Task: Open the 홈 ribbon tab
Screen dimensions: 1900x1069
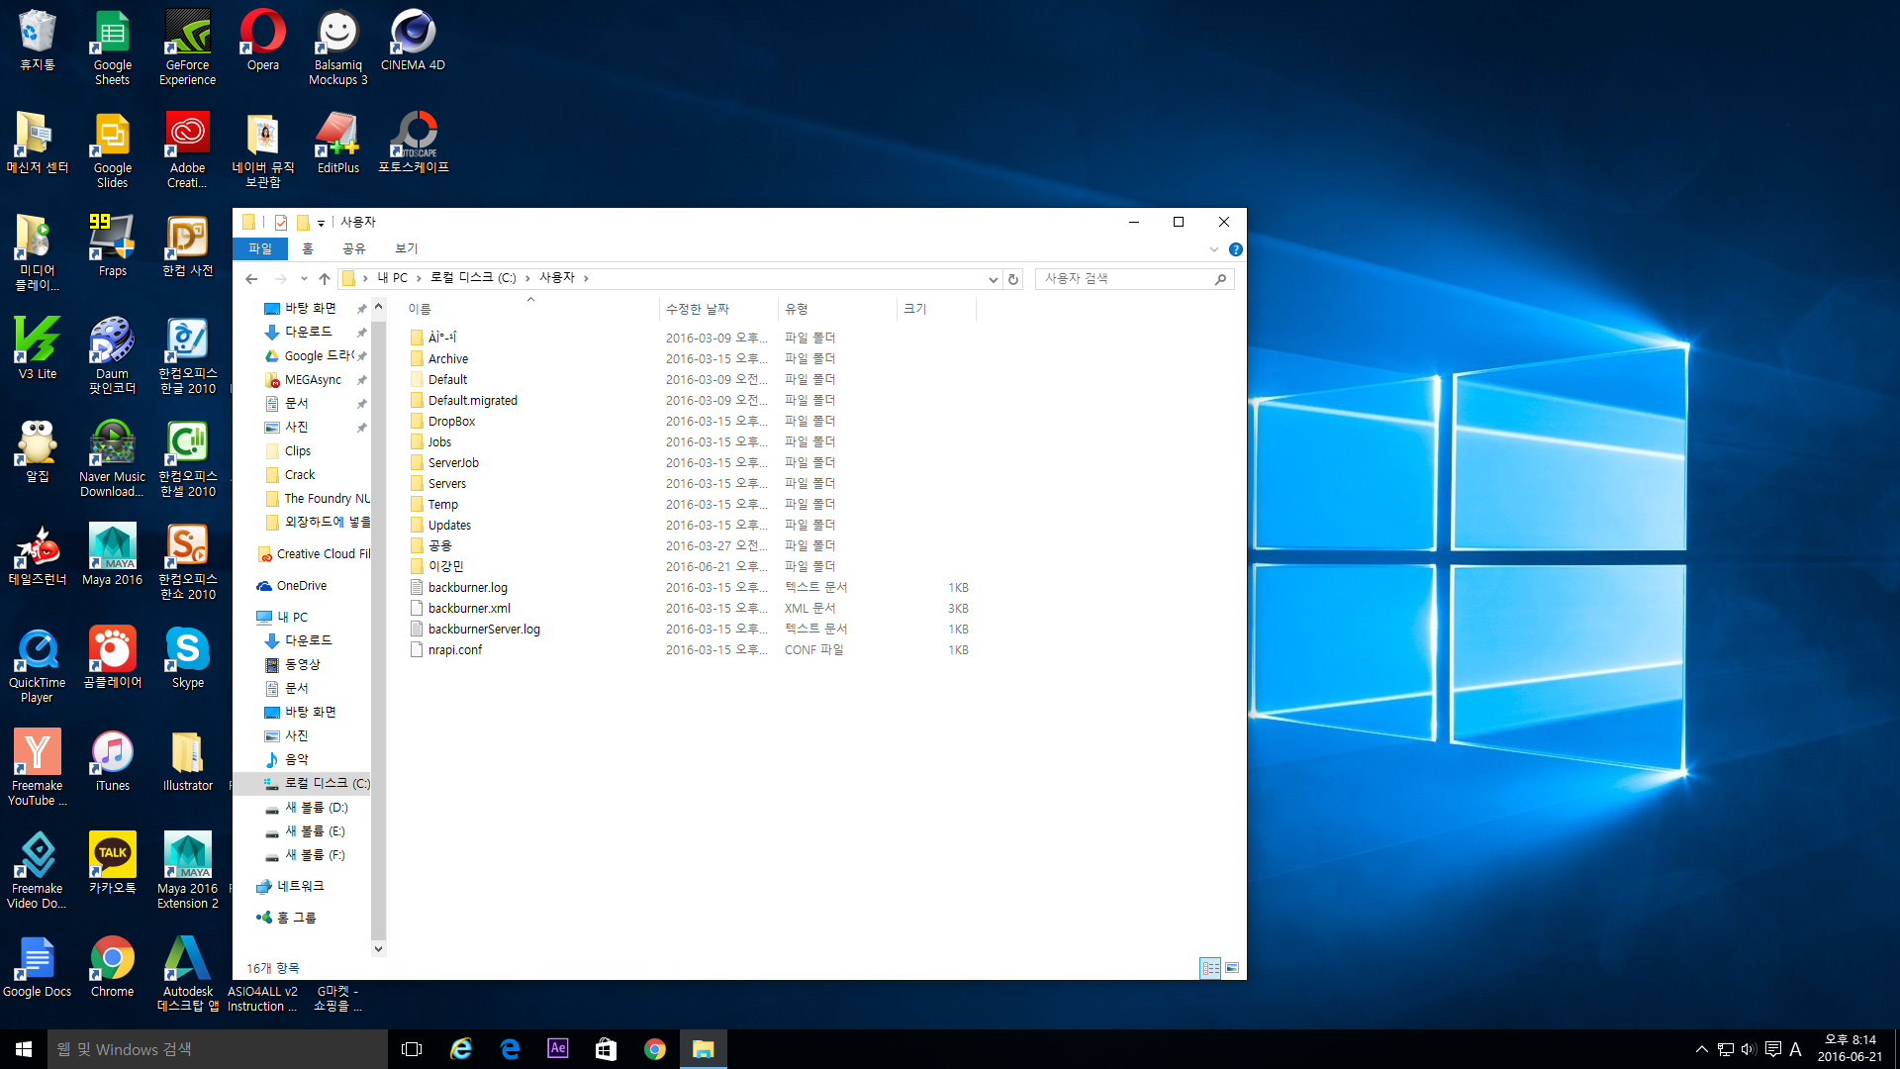Action: [x=308, y=248]
